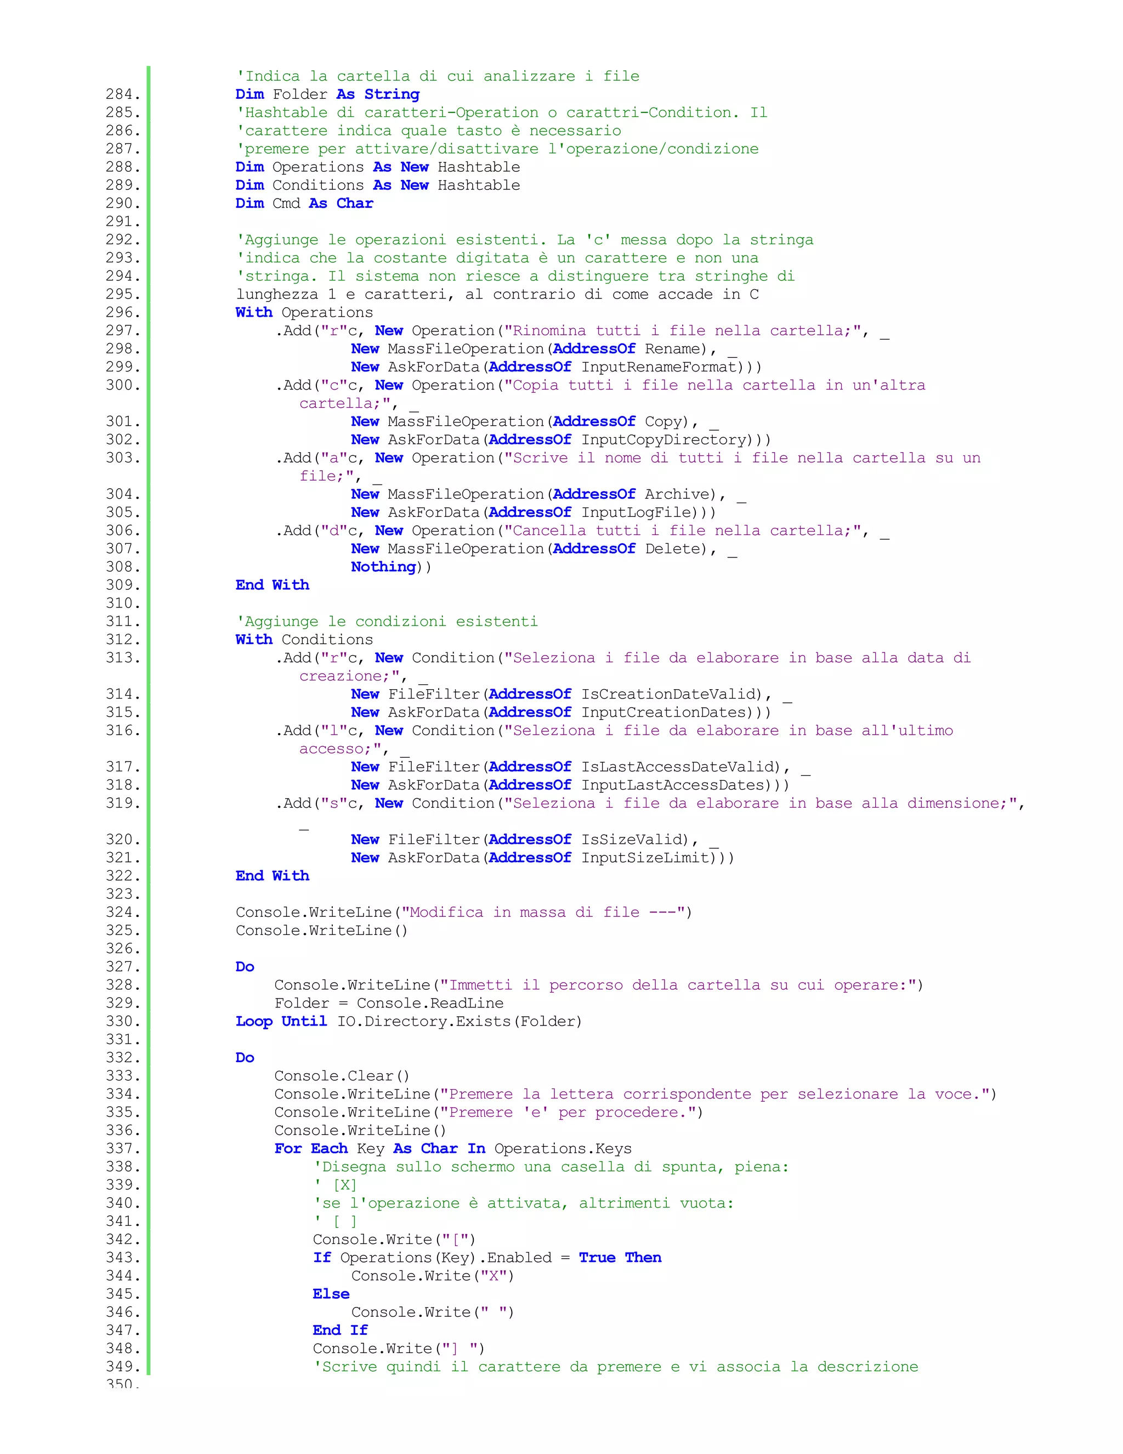
Task: Click 'Loop Until IO.Directory.Exists(Folder)' line
Action: (x=409, y=1021)
